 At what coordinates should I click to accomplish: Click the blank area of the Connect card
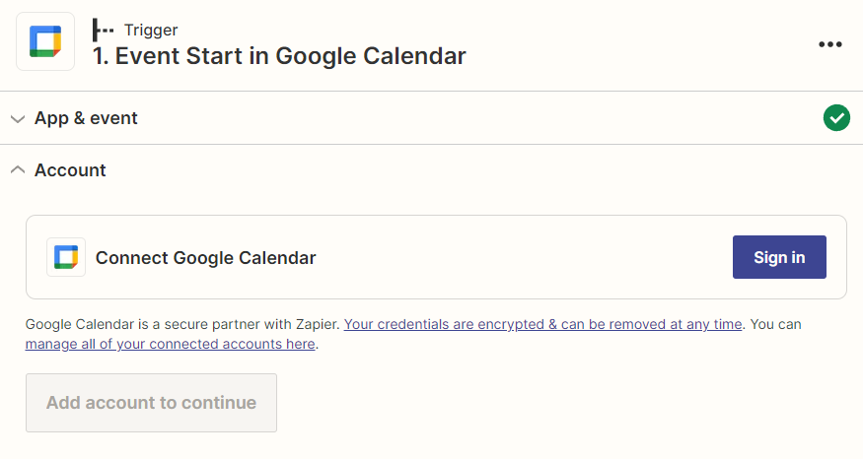(x=523, y=258)
